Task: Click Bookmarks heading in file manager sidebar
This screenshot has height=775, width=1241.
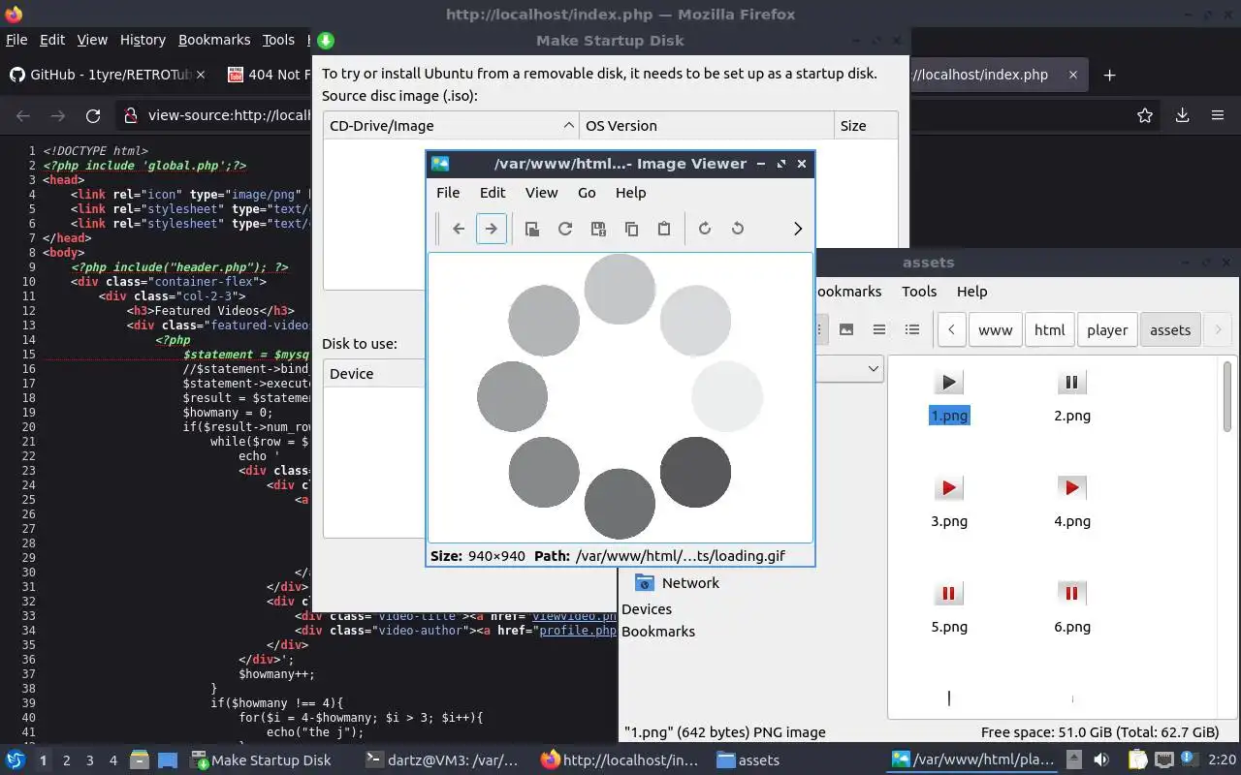Action: pyautogui.click(x=658, y=632)
